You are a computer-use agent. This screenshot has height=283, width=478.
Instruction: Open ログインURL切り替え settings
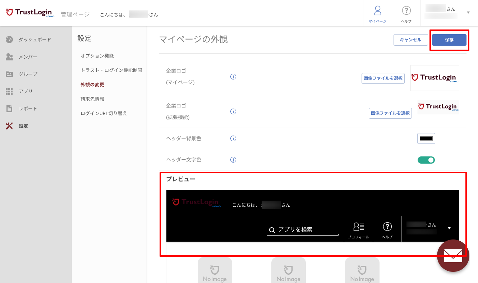click(x=104, y=113)
